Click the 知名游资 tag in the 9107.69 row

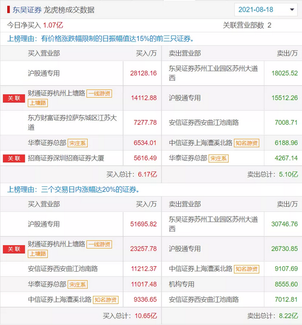(x=247, y=269)
